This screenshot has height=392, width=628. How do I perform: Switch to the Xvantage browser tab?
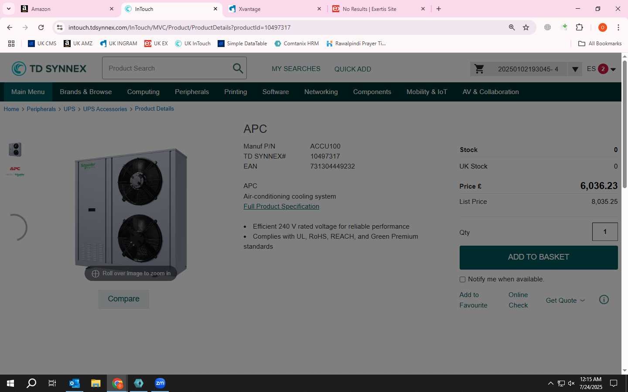(276, 9)
